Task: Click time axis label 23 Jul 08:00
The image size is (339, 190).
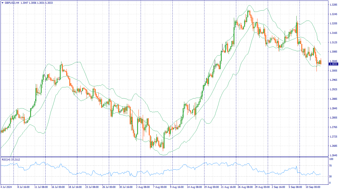Action: [x=92, y=187]
